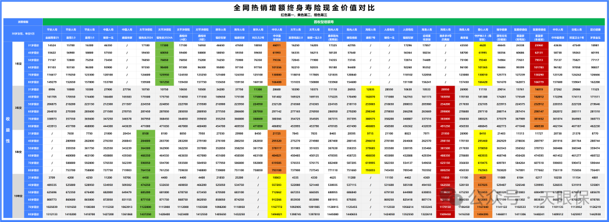Click cell value 14524
The height and width of the screenshot is (222, 609).
pyautogui.click(x=52, y=46)
